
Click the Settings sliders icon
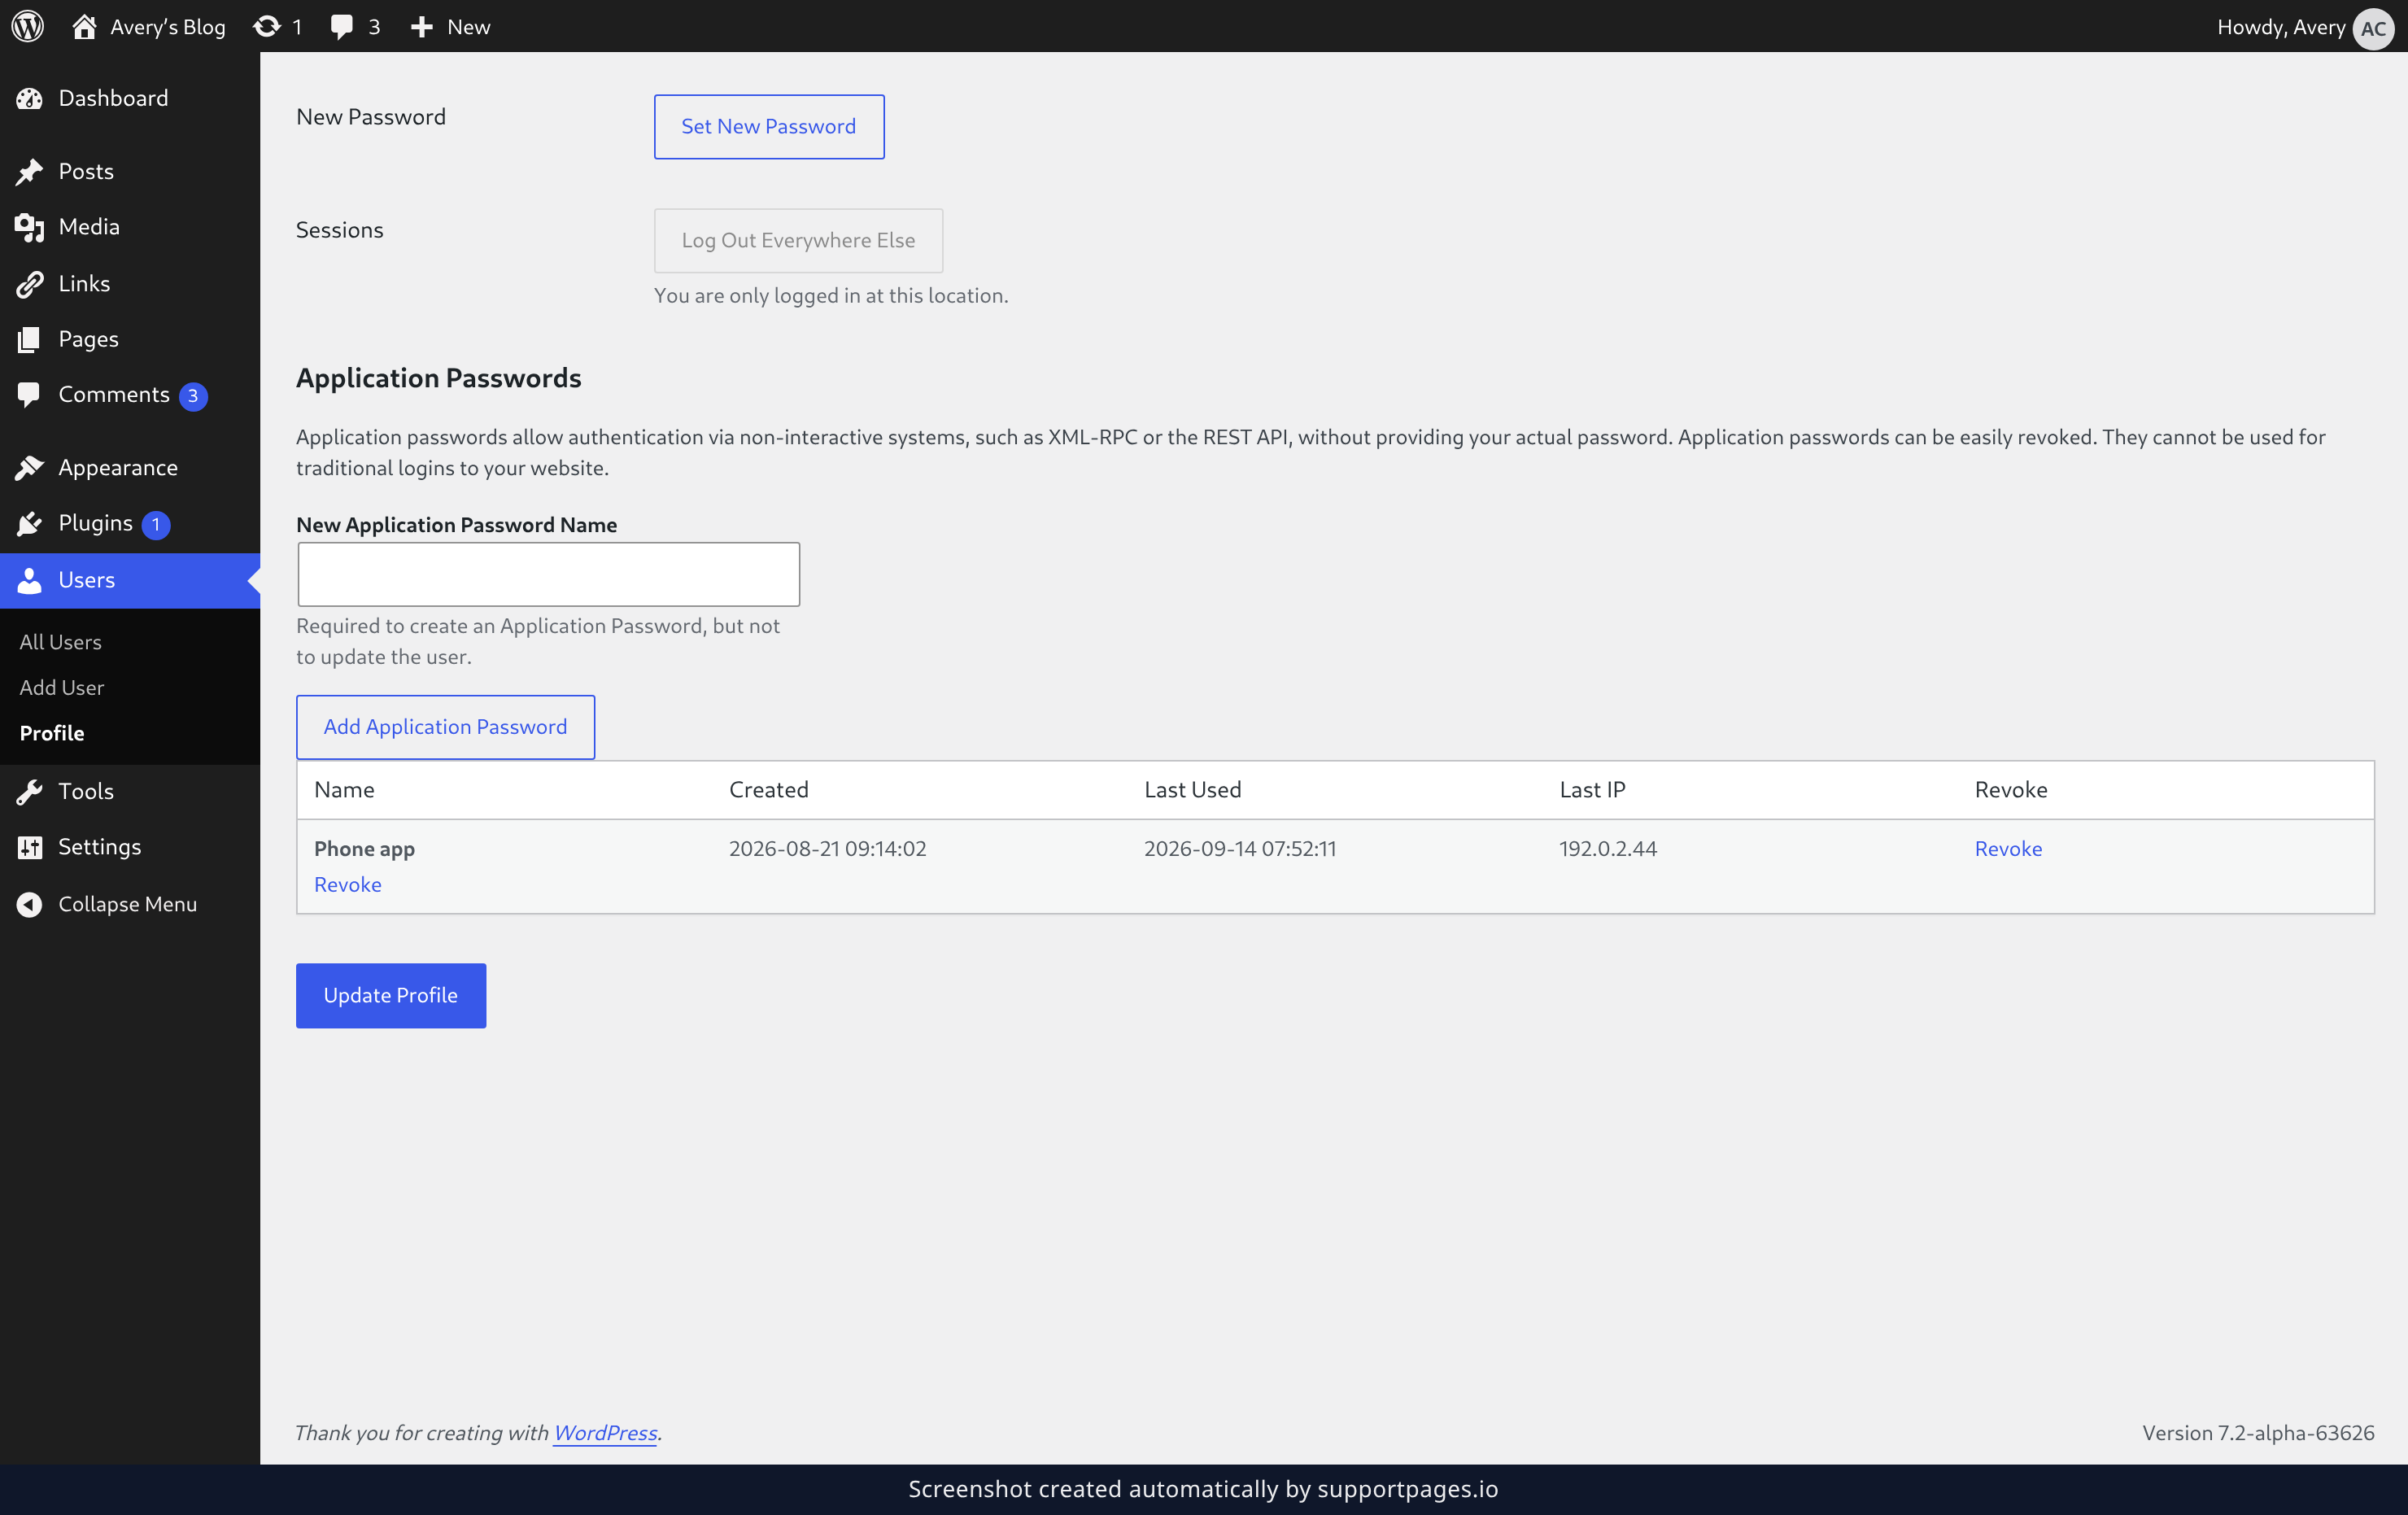pos(30,847)
